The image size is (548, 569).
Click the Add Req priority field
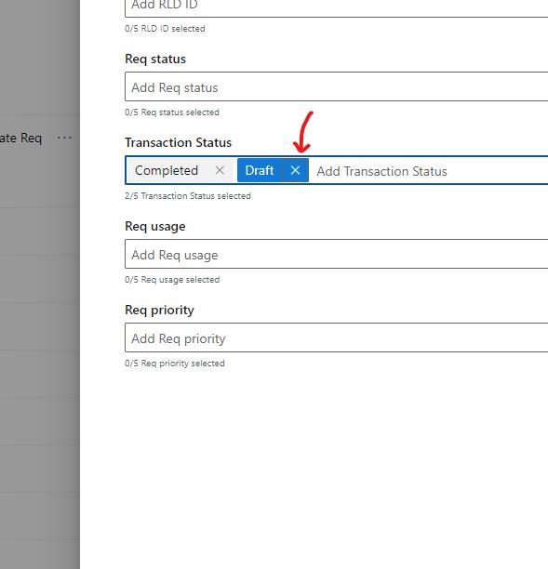click(x=336, y=337)
